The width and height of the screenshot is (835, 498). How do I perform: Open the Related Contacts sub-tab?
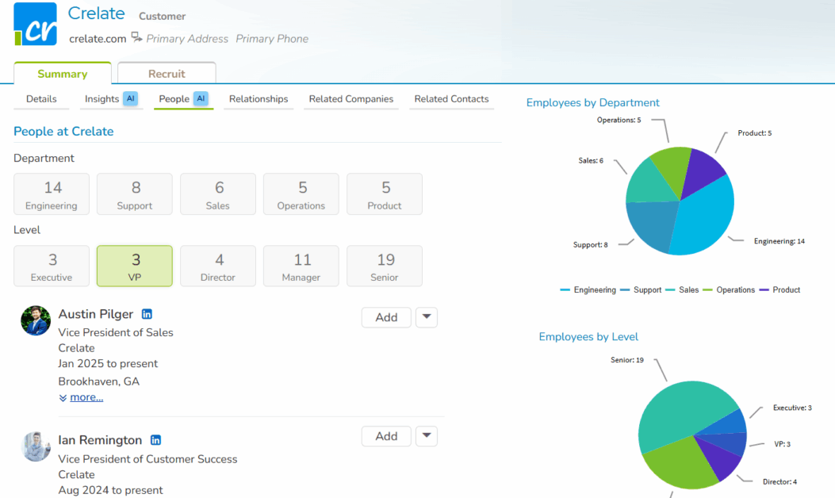click(x=451, y=99)
